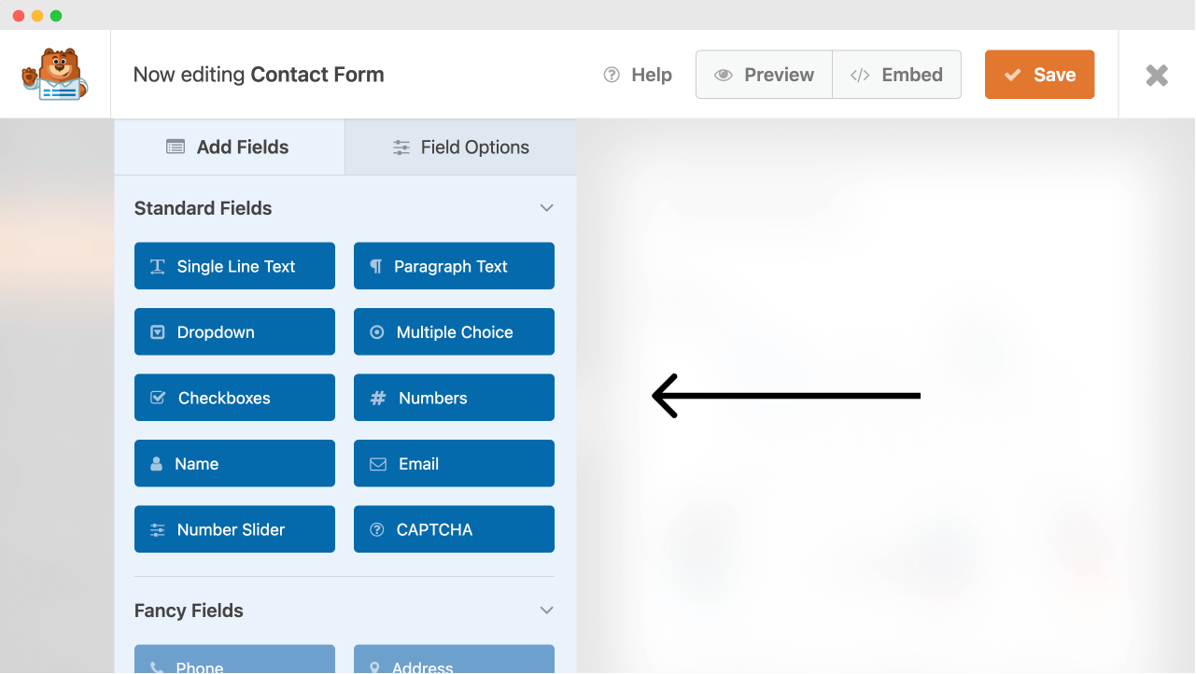Collapse the Standard Fields section chevron
Screen dimensions: 1196x674
(547, 208)
